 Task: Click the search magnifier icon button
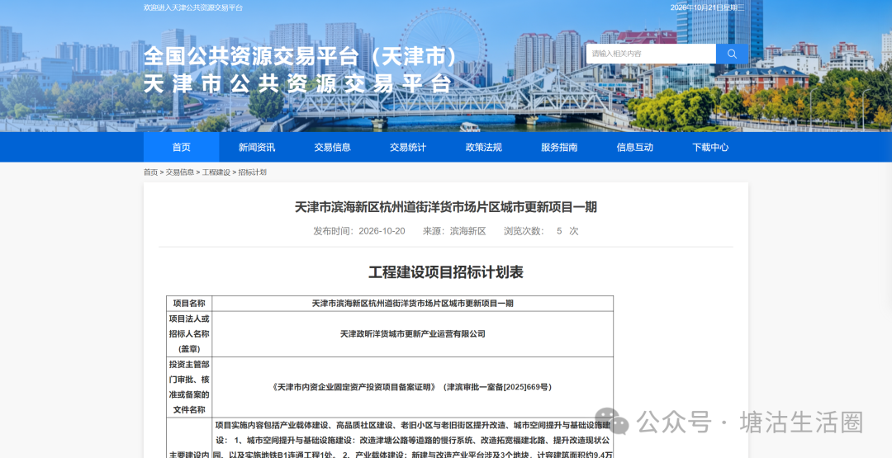coord(732,54)
